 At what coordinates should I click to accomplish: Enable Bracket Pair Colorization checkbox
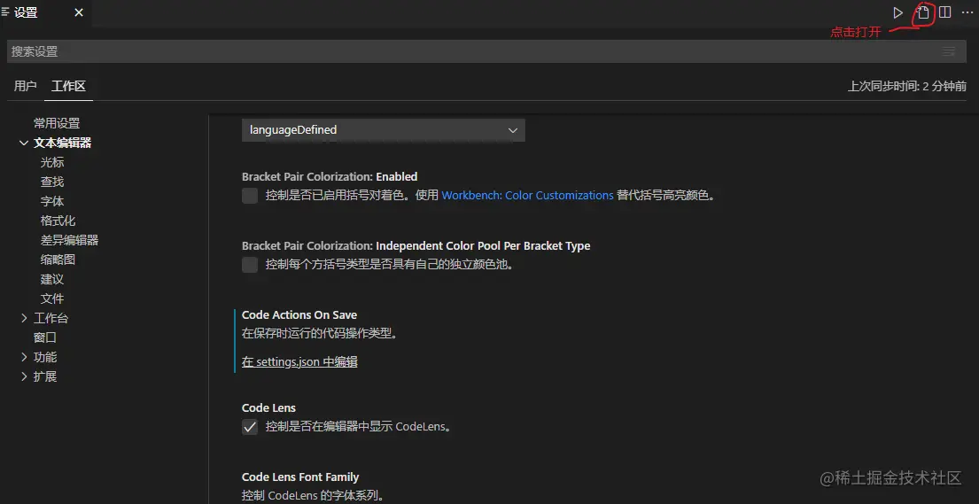(x=250, y=196)
